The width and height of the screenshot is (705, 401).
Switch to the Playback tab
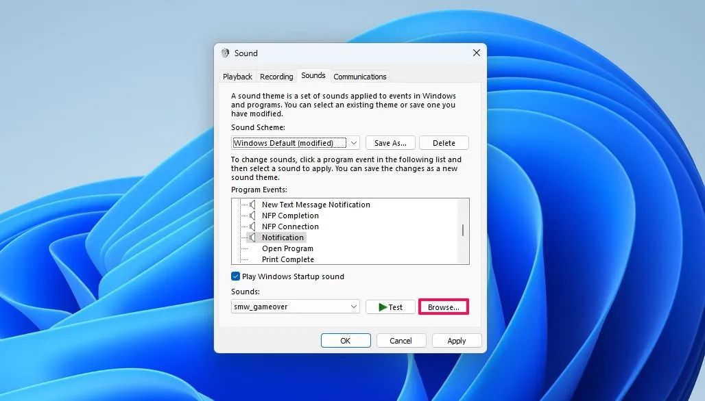[x=237, y=77]
